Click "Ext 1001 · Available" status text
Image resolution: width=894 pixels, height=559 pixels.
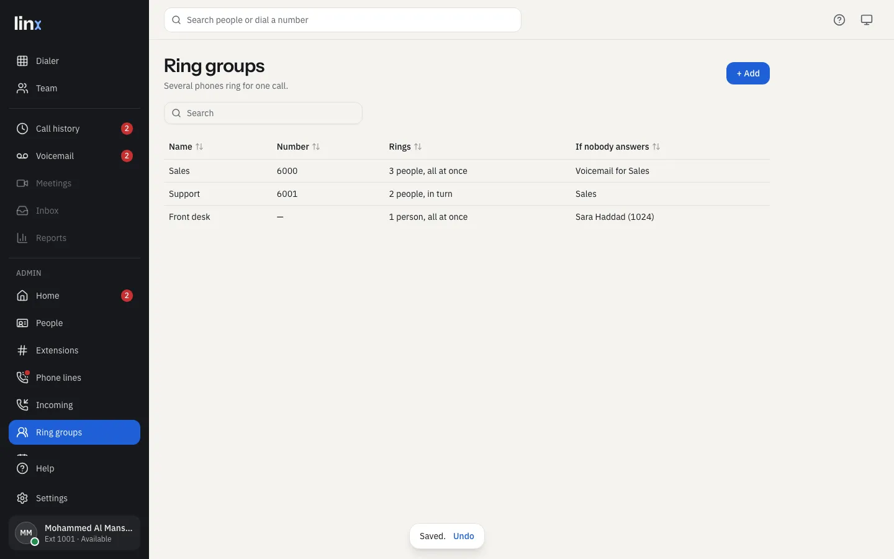78,539
